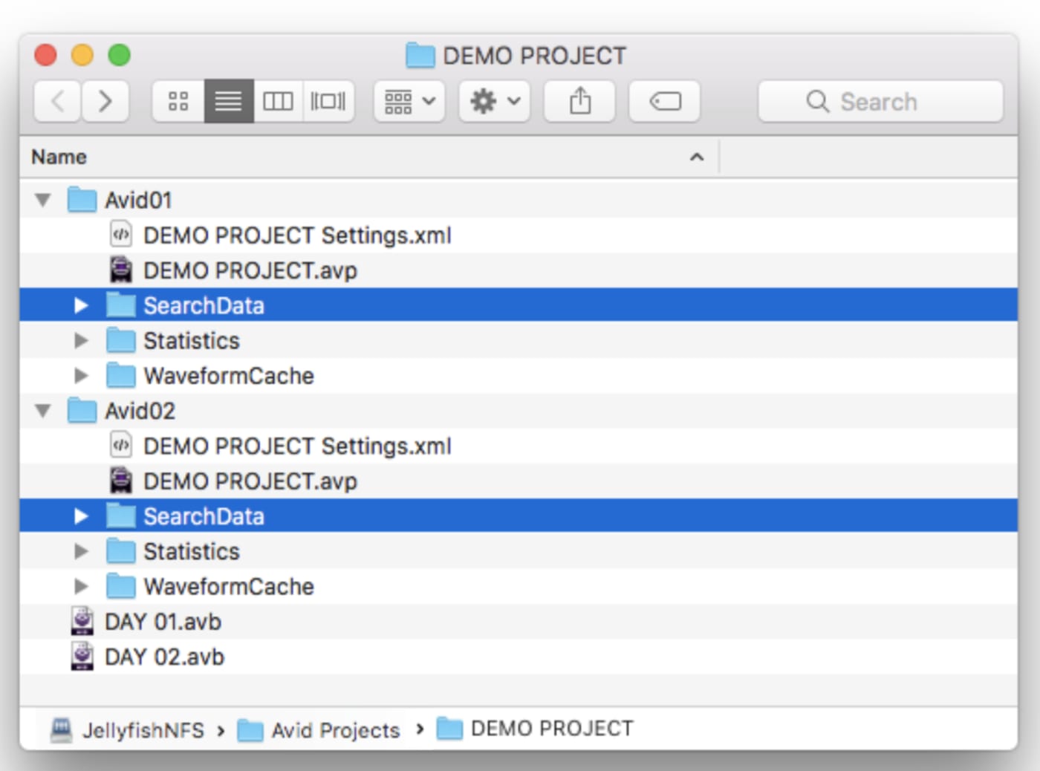1040x771 pixels.
Task: Click DAY 02.avb file name
Action: pos(164,657)
